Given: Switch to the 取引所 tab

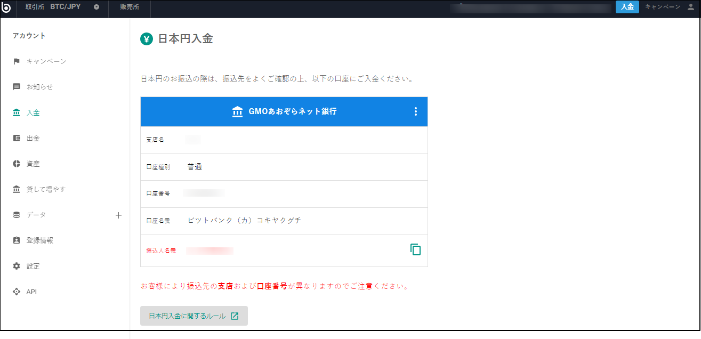Looking at the screenshot, I should pyautogui.click(x=34, y=7).
